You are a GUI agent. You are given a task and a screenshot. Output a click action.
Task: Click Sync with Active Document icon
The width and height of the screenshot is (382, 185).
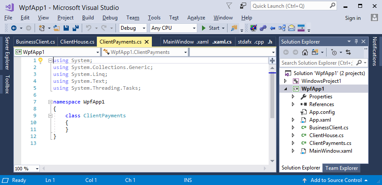pyautogui.click(x=348, y=52)
